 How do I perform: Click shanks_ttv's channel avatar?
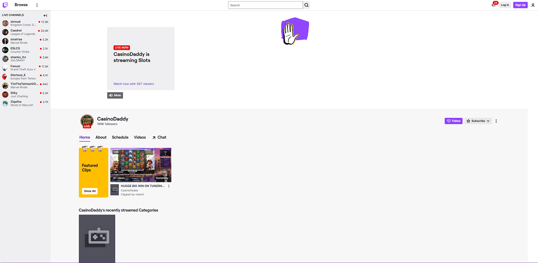coord(5,59)
